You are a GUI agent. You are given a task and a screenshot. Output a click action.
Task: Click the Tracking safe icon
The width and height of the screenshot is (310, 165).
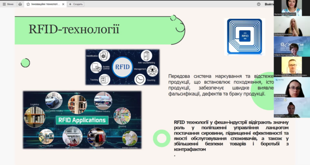(x=104, y=80)
